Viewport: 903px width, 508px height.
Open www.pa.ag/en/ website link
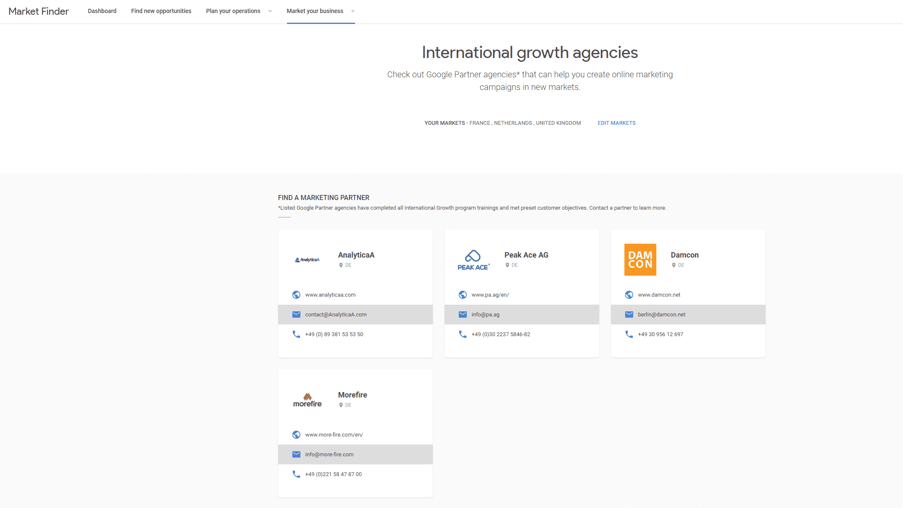click(490, 295)
